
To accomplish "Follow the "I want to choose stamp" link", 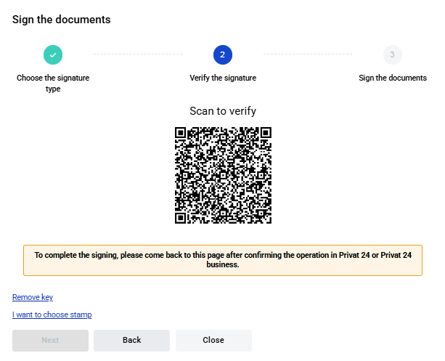I will pyautogui.click(x=52, y=315).
